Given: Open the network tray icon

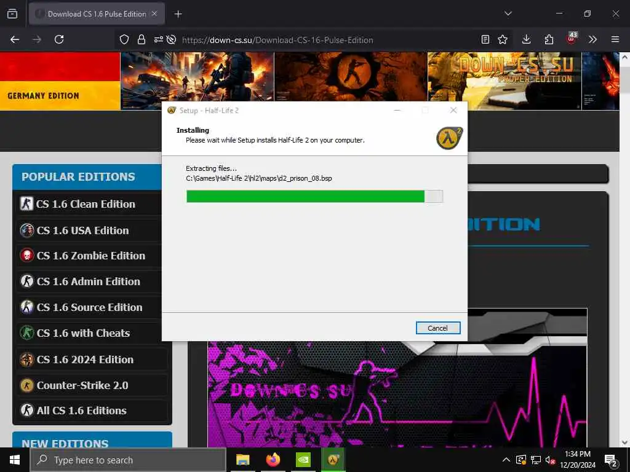Looking at the screenshot, I should click(536, 460).
